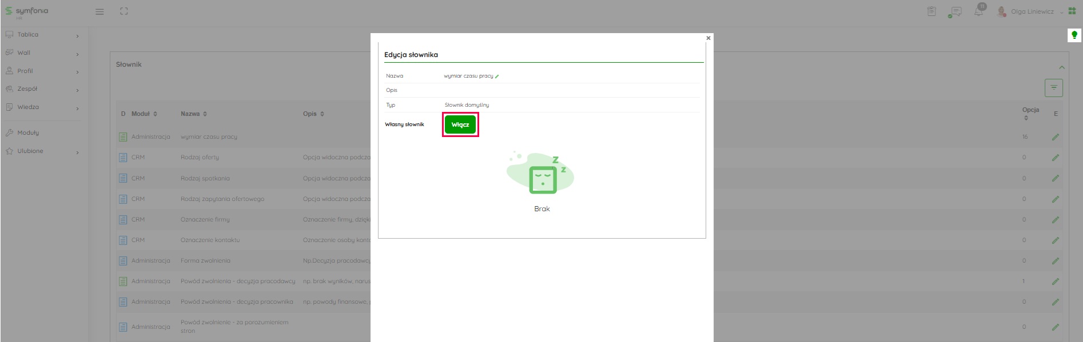Toggle fullscreen mode icon
1083x342 pixels.
click(x=124, y=11)
